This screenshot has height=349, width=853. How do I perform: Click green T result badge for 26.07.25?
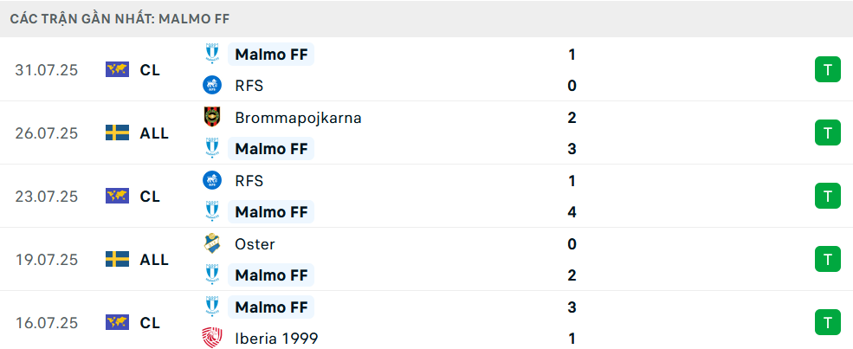pyautogui.click(x=827, y=132)
